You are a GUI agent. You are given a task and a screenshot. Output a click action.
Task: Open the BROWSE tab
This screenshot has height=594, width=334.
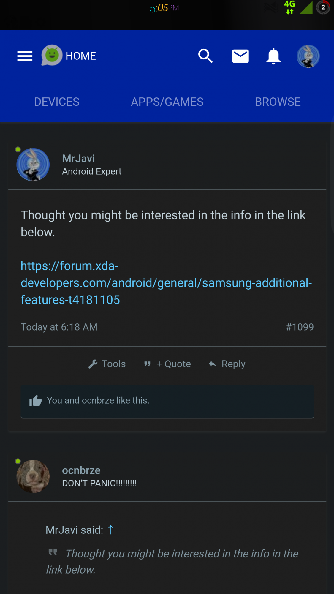point(278,102)
